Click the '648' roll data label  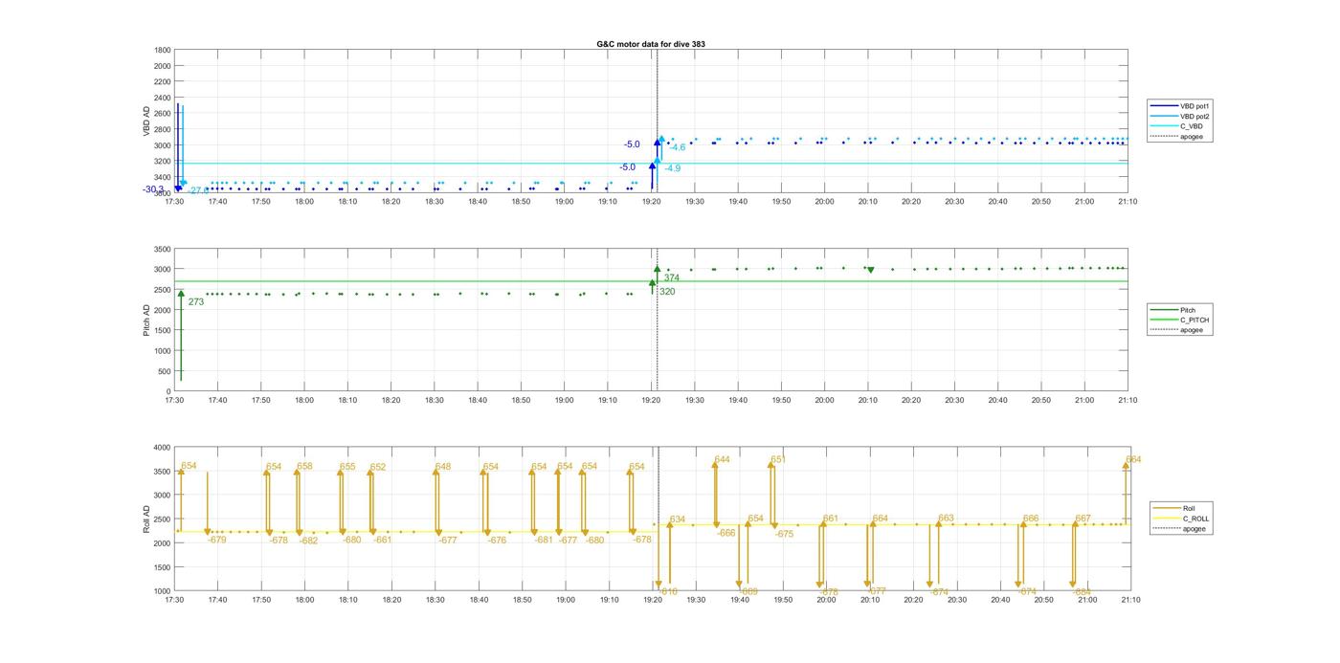(x=443, y=467)
